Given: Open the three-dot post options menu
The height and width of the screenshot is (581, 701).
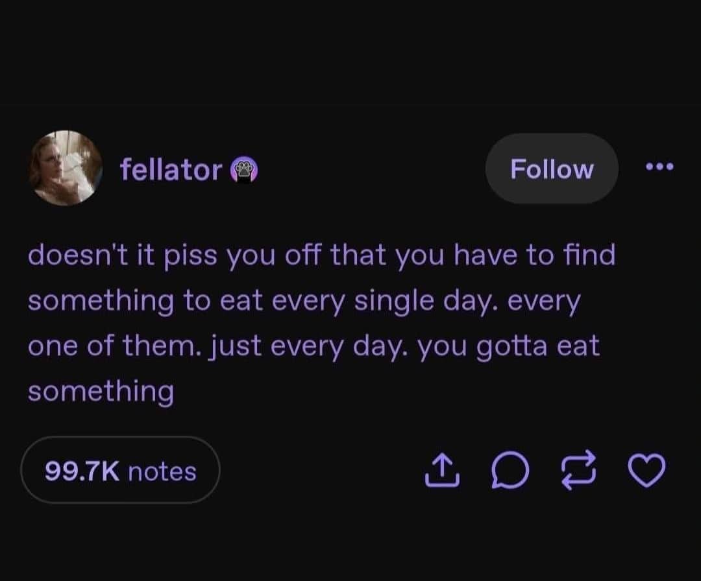Looking at the screenshot, I should pyautogui.click(x=660, y=167).
